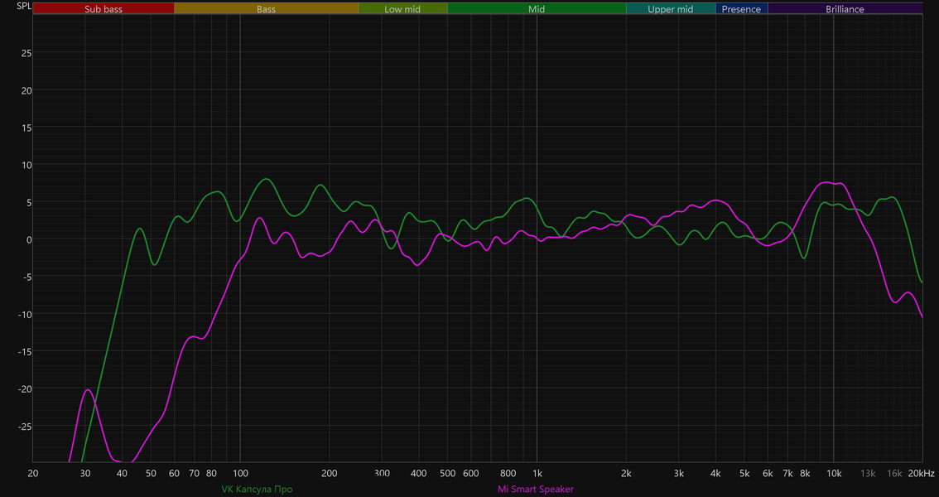Screen dimensions: 939x497
Task: Click the VK Капсула Про legend label
Action: [257, 490]
